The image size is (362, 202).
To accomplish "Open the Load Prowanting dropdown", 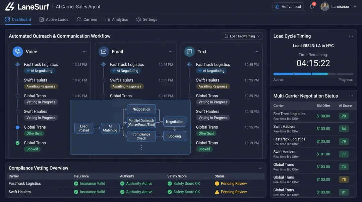I will click(x=242, y=36).
